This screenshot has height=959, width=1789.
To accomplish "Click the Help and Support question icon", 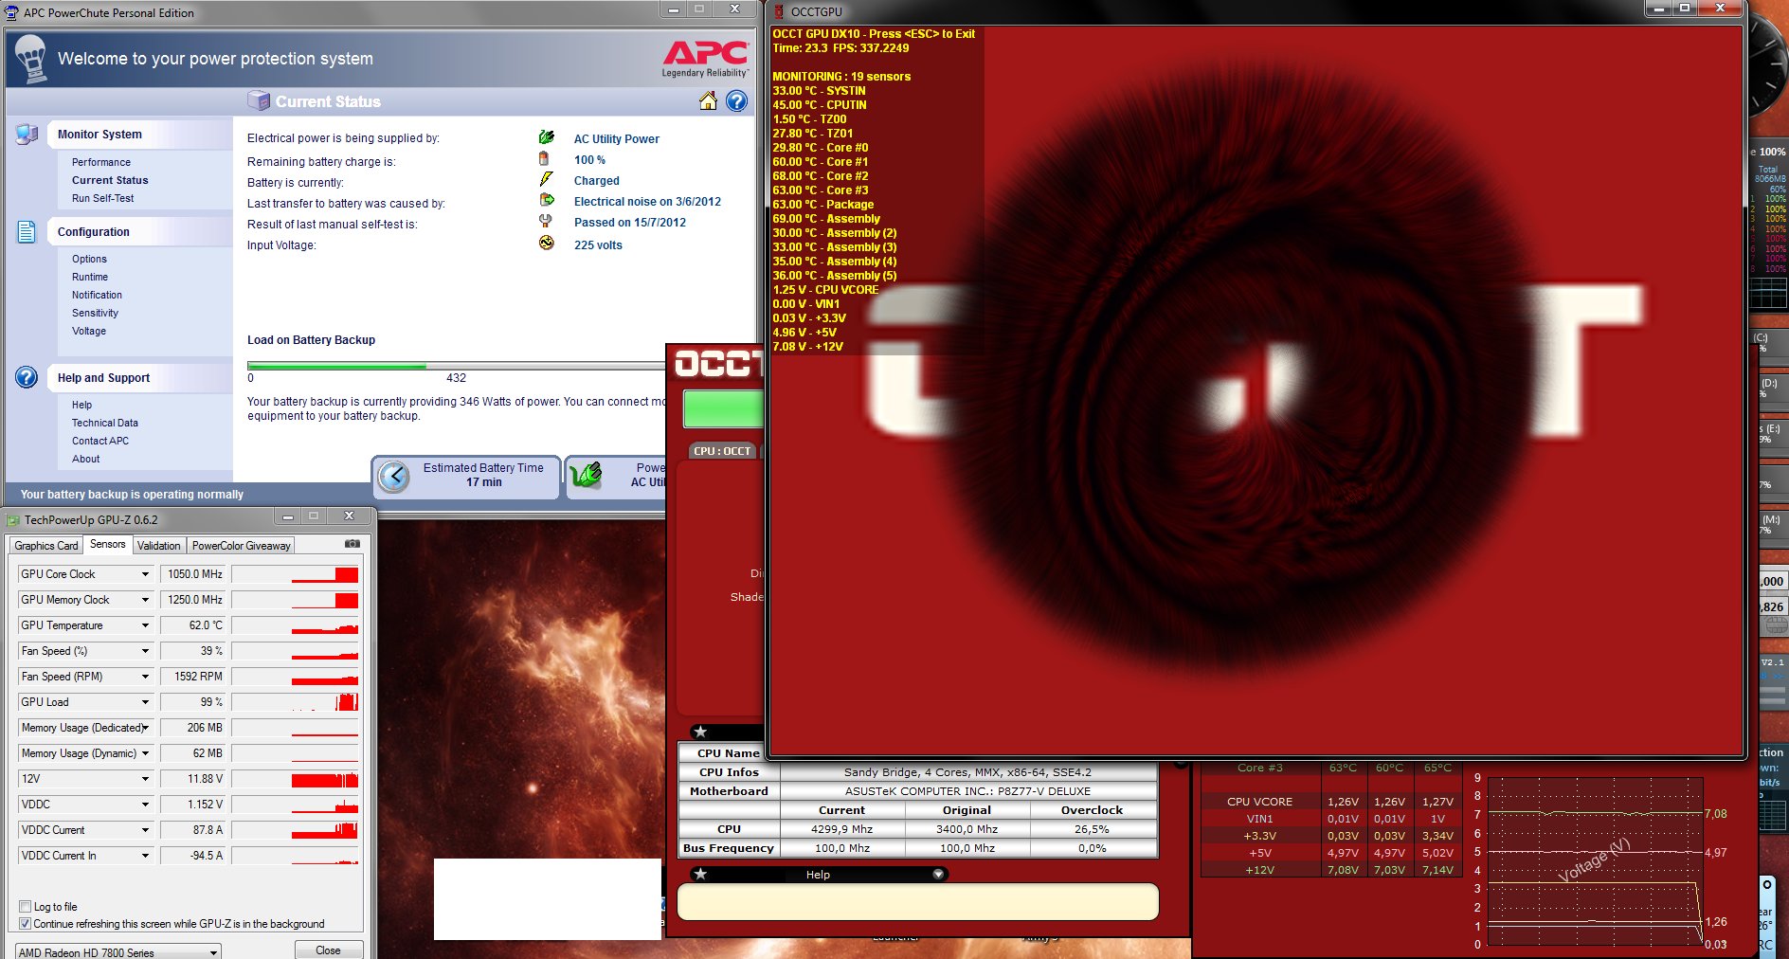I will (x=27, y=377).
